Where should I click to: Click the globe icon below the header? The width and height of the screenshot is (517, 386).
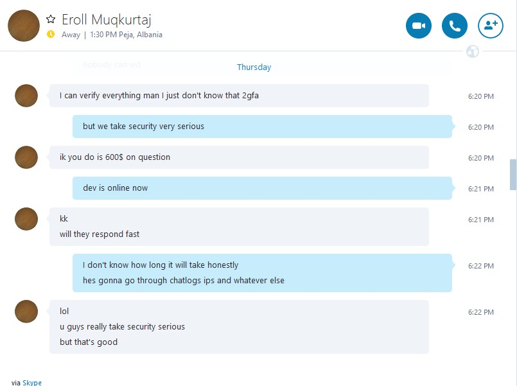click(473, 51)
